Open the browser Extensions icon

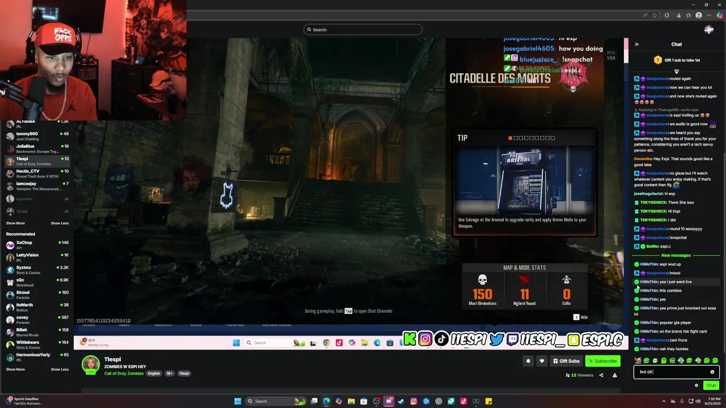(667, 15)
